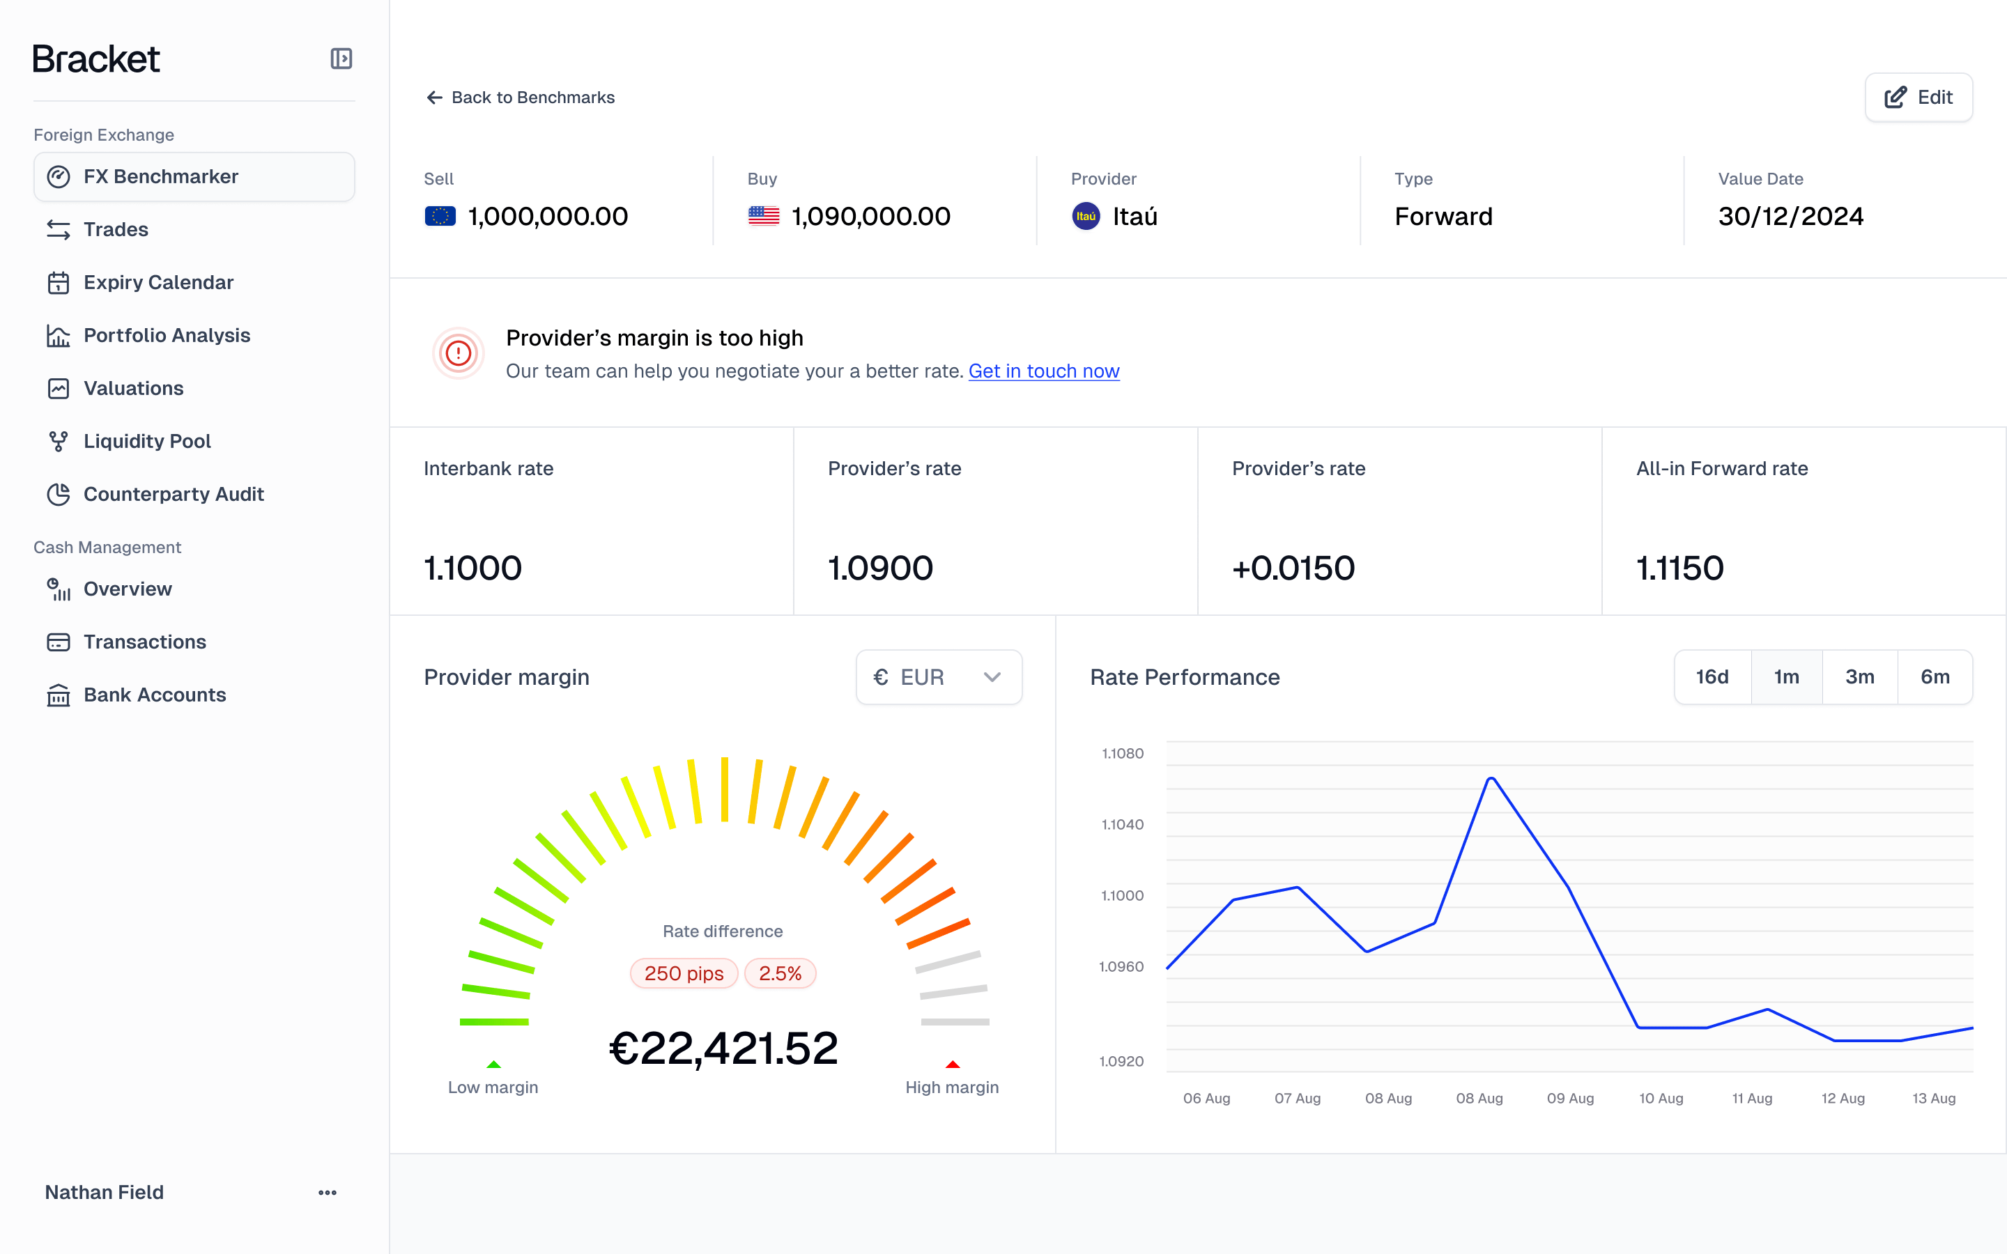This screenshot has width=2007, height=1254.
Task: Click the euro symbol in the currency selector
Action: pos(881,678)
